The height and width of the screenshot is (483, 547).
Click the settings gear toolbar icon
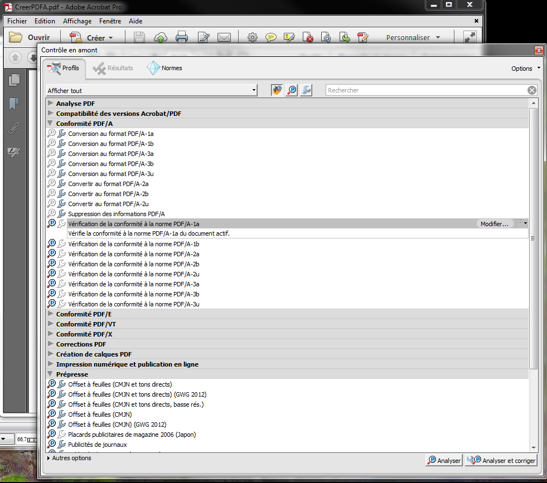pyautogui.click(x=252, y=38)
